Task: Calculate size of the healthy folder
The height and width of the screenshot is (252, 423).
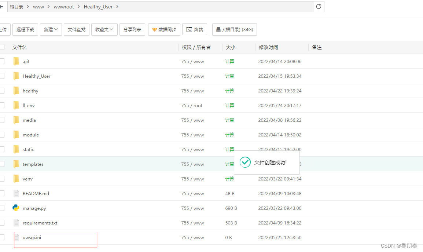Action: click(229, 91)
